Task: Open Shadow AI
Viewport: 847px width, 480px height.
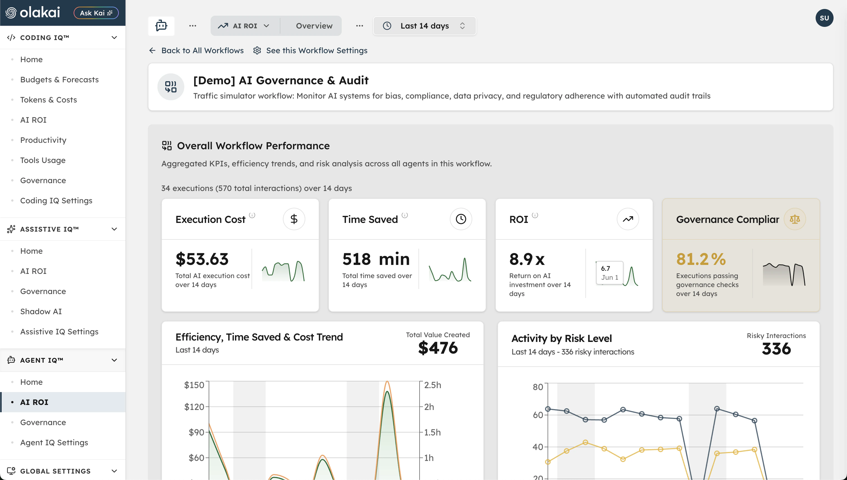Action: tap(41, 311)
